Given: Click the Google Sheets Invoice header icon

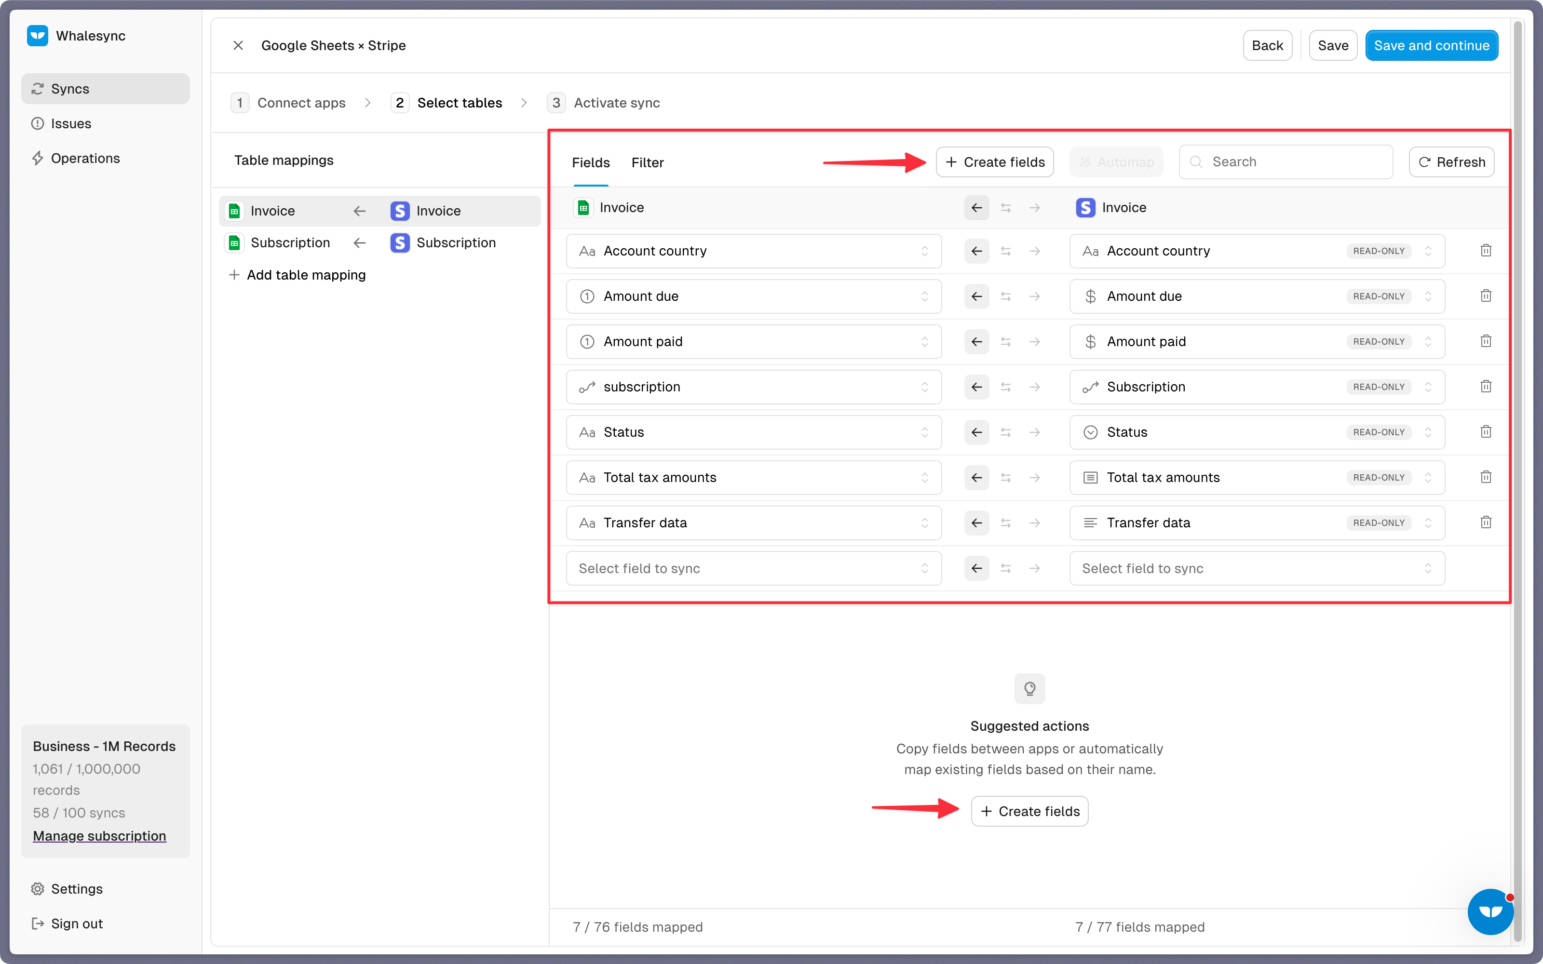Looking at the screenshot, I should (583, 208).
